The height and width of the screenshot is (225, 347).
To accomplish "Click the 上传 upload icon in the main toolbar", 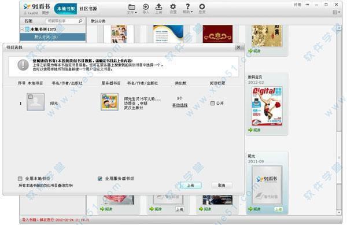I will (x=158, y=7).
